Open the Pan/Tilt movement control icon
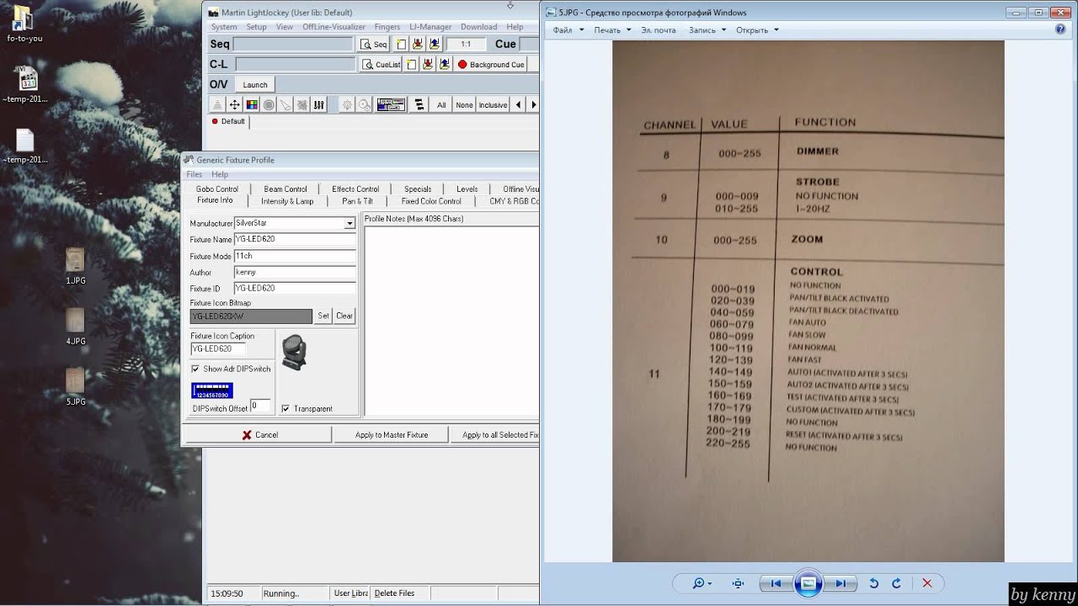The width and height of the screenshot is (1078, 606). point(234,105)
